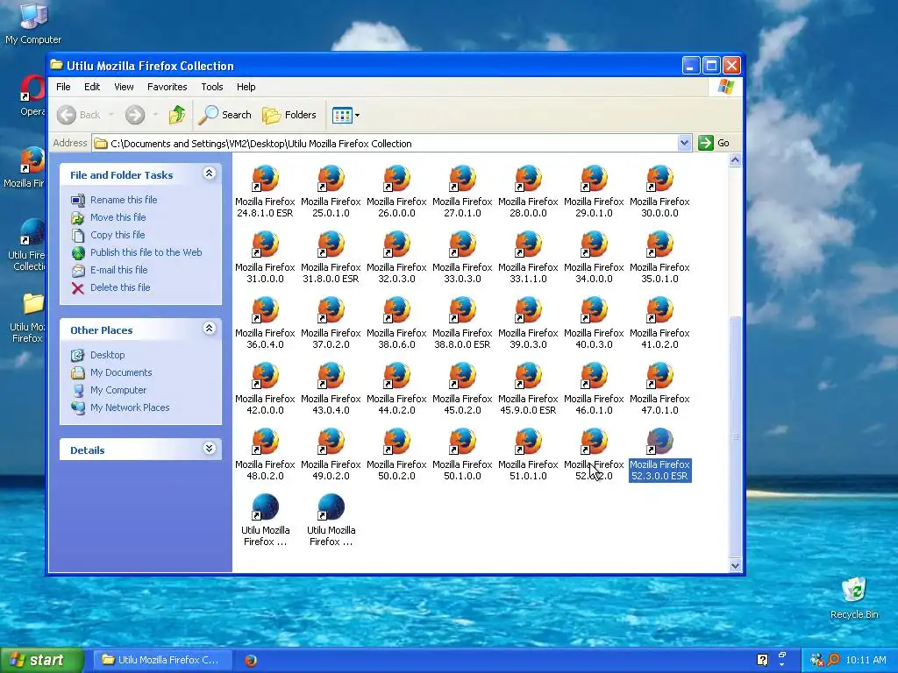Open the Edit menu

coord(91,87)
